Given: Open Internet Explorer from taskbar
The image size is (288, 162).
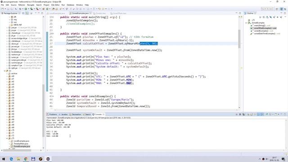Looking at the screenshot, I should coord(11,159).
